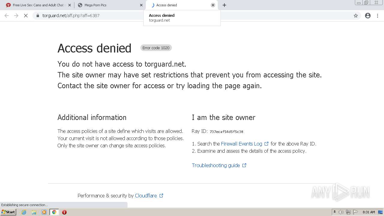The height and width of the screenshot is (216, 384).
Task: Click the 'I am the site owner' heading
Action: (x=223, y=117)
